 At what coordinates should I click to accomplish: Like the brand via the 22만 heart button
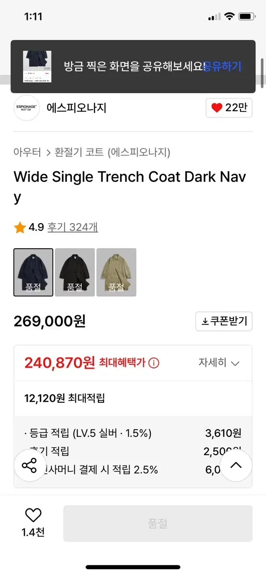click(229, 108)
